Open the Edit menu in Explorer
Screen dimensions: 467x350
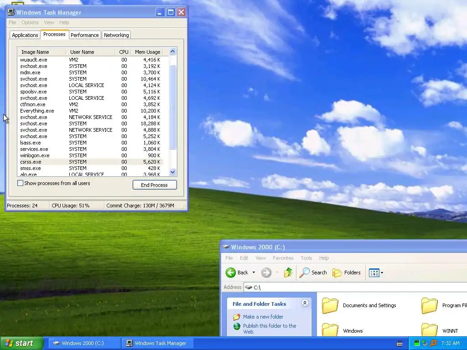click(x=244, y=258)
